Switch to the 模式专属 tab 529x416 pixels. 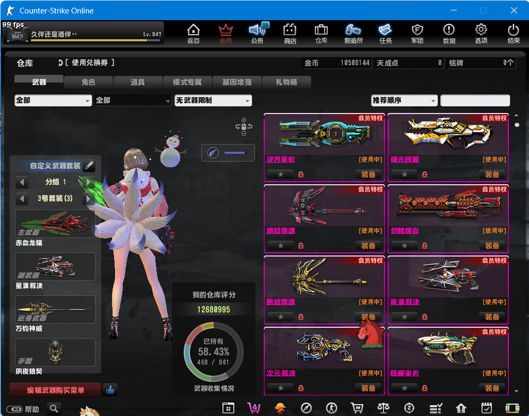coord(187,82)
